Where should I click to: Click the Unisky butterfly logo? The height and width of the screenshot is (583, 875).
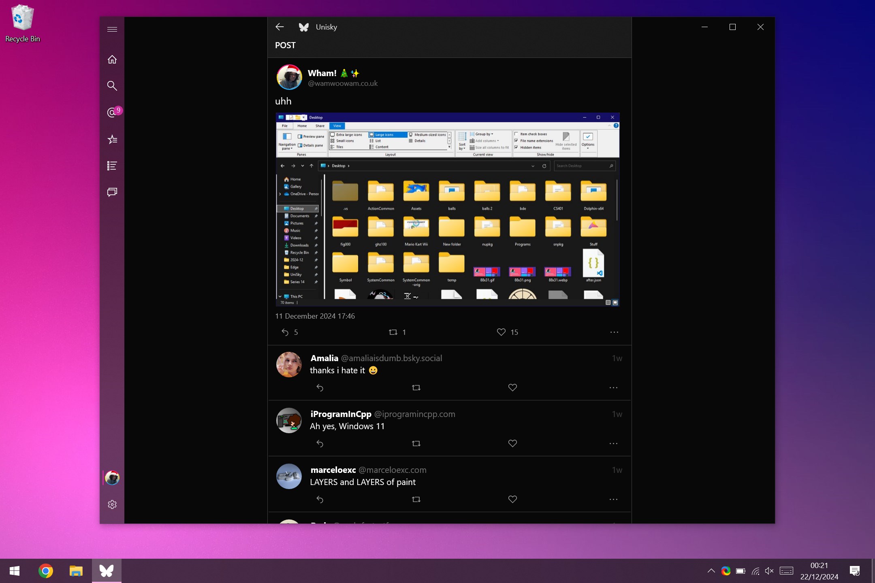pyautogui.click(x=303, y=27)
